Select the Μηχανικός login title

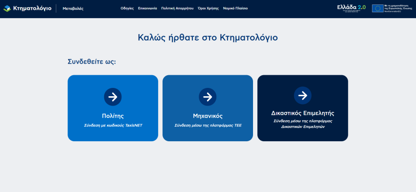[x=208, y=116]
